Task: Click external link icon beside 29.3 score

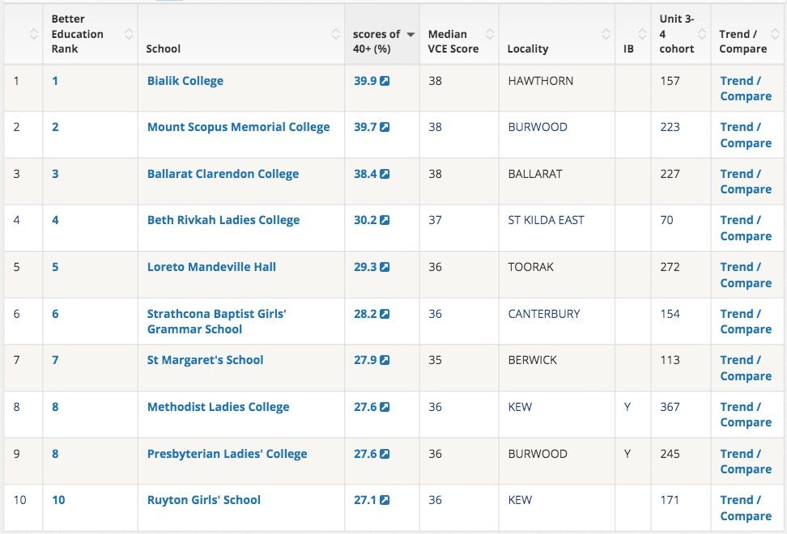Action: pos(385,267)
